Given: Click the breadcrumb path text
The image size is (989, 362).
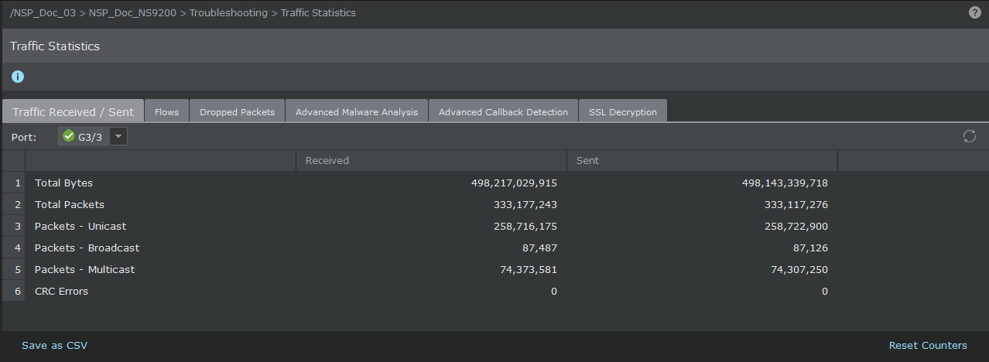Looking at the screenshot, I should click(183, 12).
